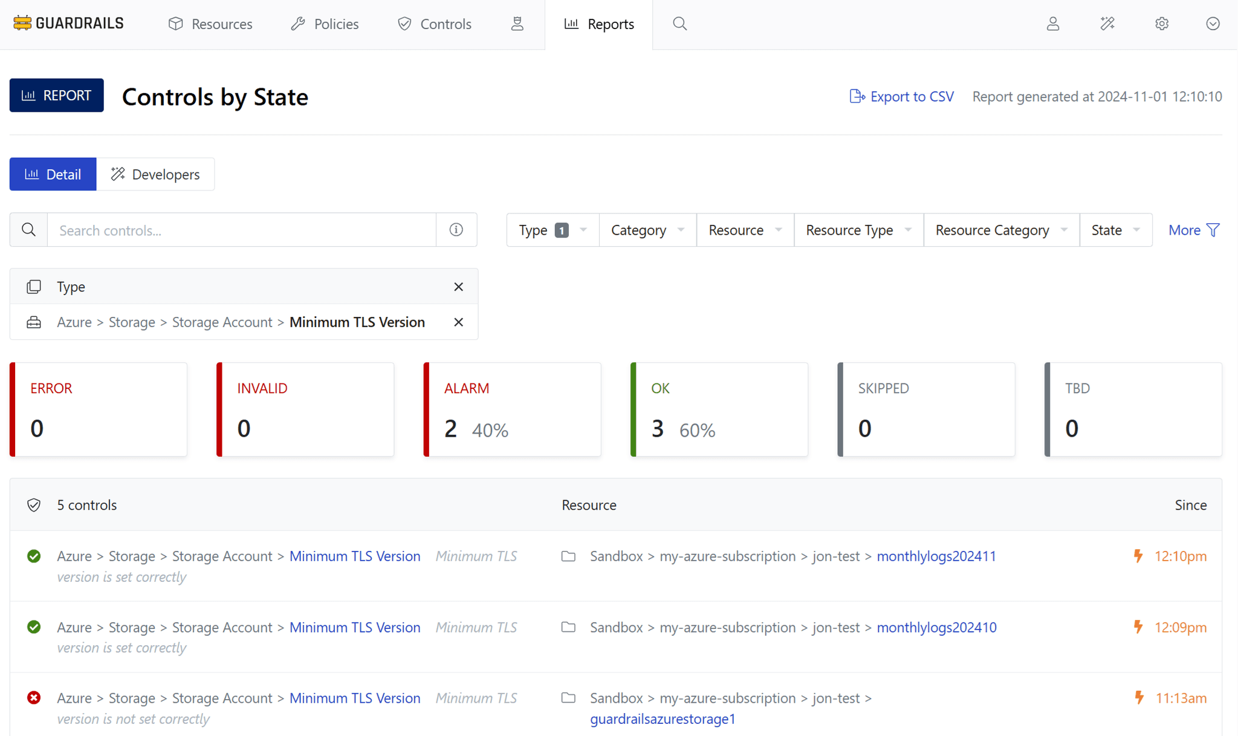This screenshot has height=736, width=1238.
Task: Open the guardrailsazurestorage1 resource link
Action: pos(663,719)
